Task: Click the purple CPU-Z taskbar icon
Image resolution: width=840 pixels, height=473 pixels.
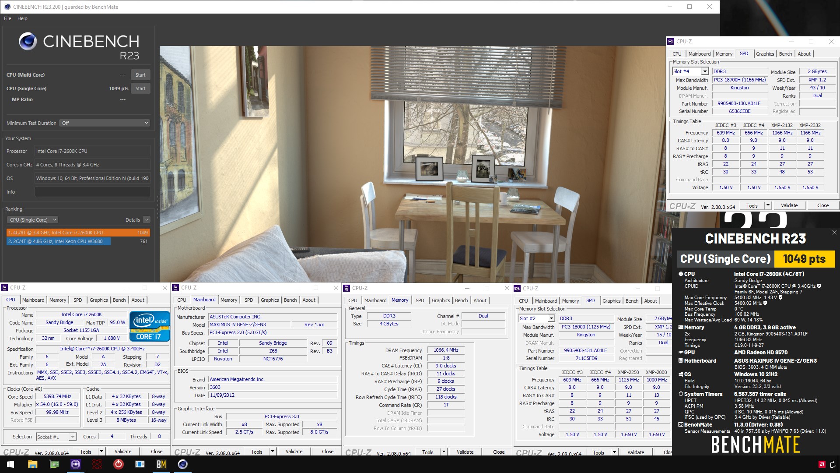Action: (x=76, y=464)
